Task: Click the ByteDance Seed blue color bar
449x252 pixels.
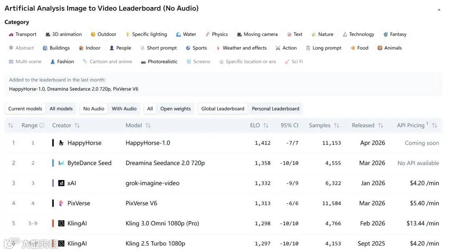Action: coord(53,163)
